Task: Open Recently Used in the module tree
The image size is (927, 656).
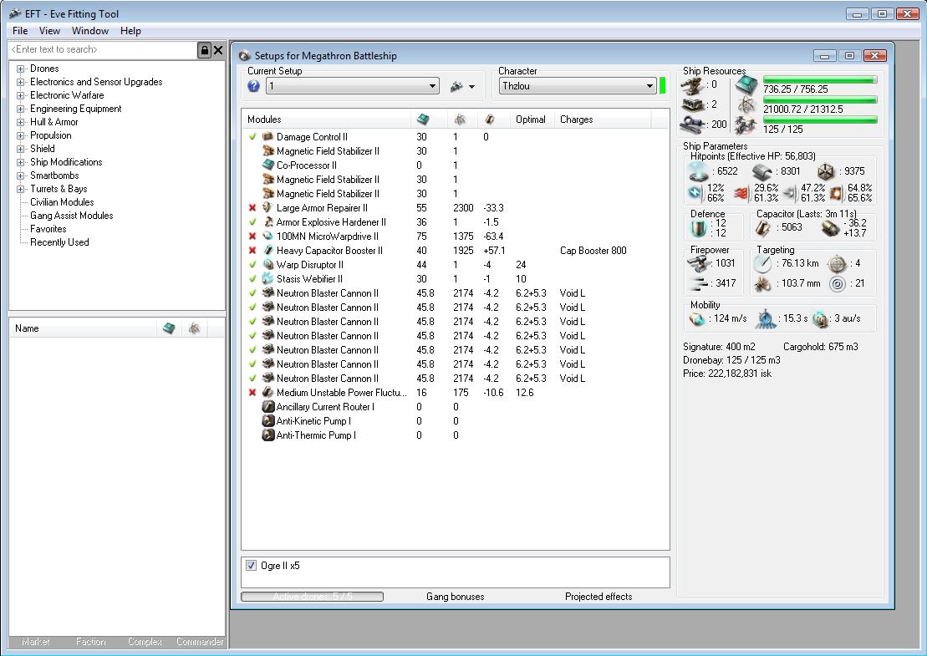Action: (59, 242)
